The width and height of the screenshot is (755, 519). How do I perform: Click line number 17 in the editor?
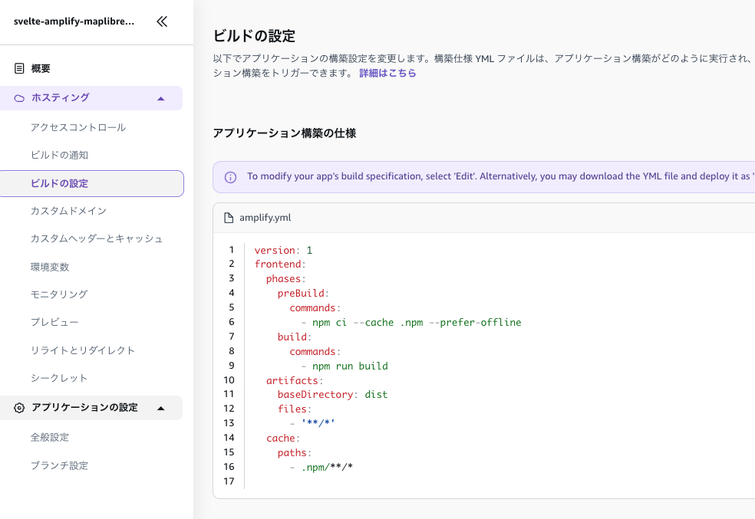click(x=229, y=481)
